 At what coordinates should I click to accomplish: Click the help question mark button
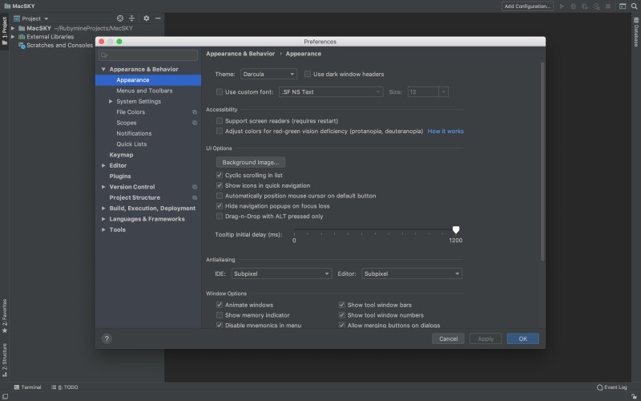[x=107, y=338]
